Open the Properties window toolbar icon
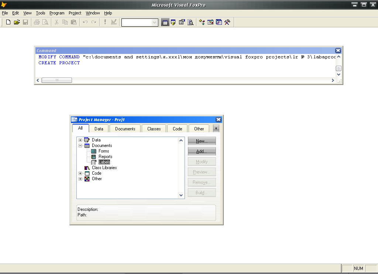Image resolution: width=378 pixels, height=274 pixels. [x=182, y=23]
